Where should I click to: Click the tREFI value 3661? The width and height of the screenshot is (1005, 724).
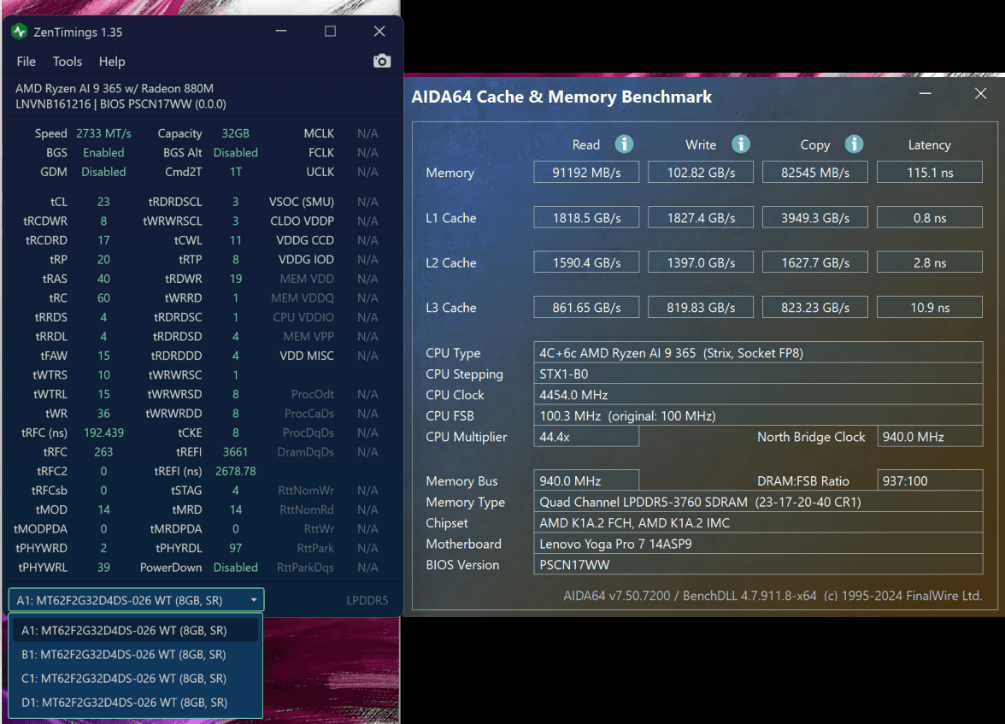[235, 452]
